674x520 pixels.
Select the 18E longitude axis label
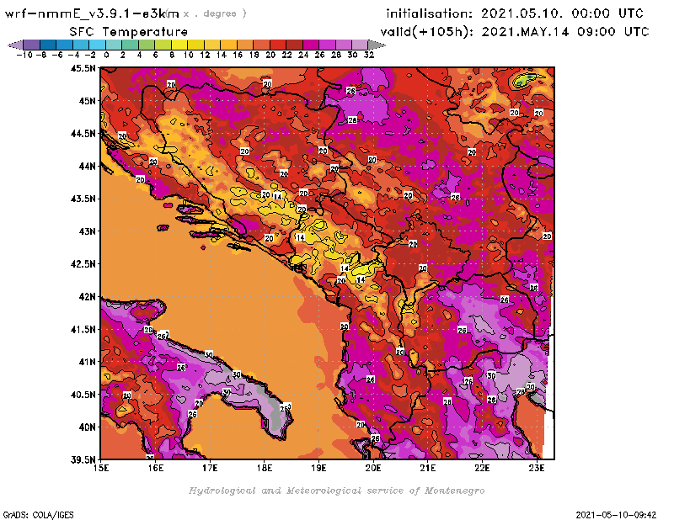click(x=265, y=468)
